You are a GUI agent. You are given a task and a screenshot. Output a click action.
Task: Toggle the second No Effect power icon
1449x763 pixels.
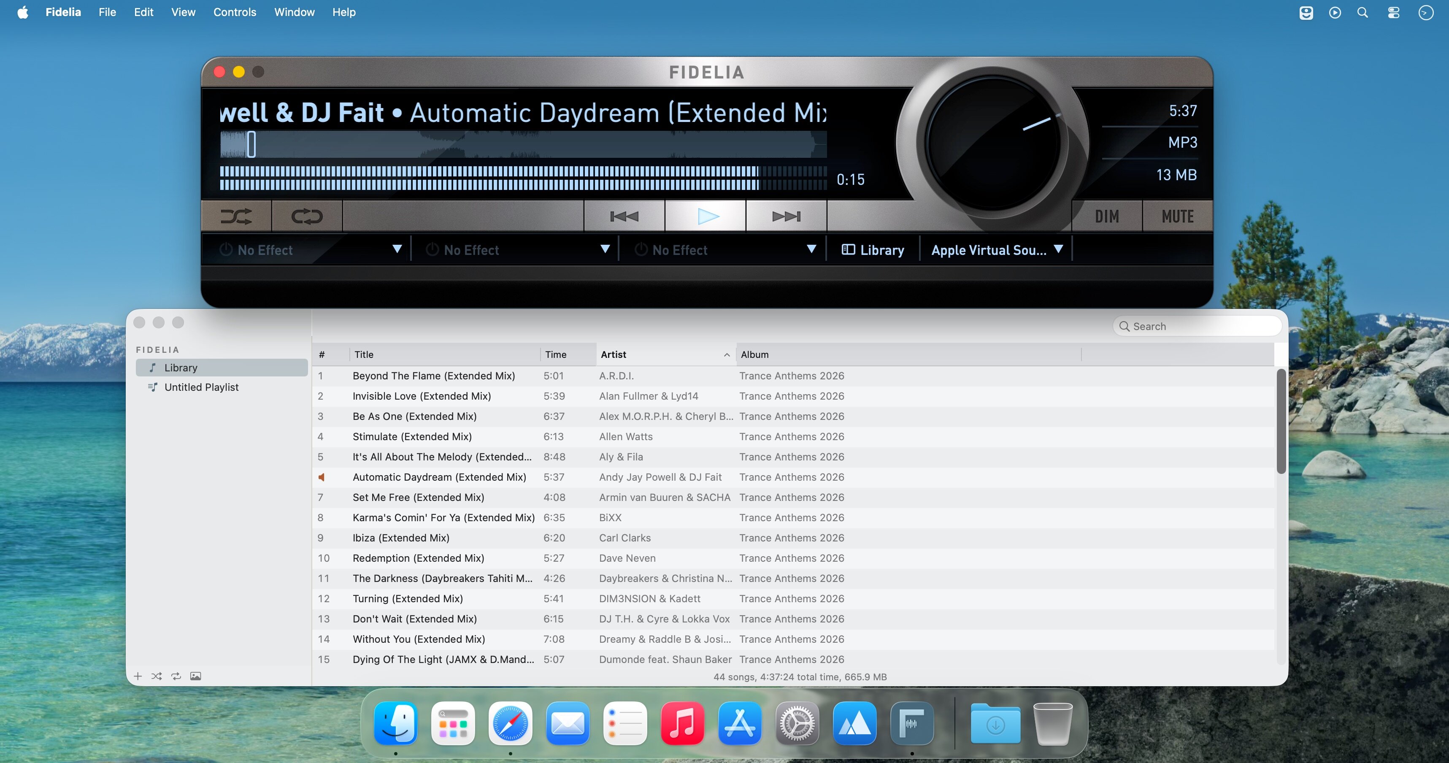[433, 249]
